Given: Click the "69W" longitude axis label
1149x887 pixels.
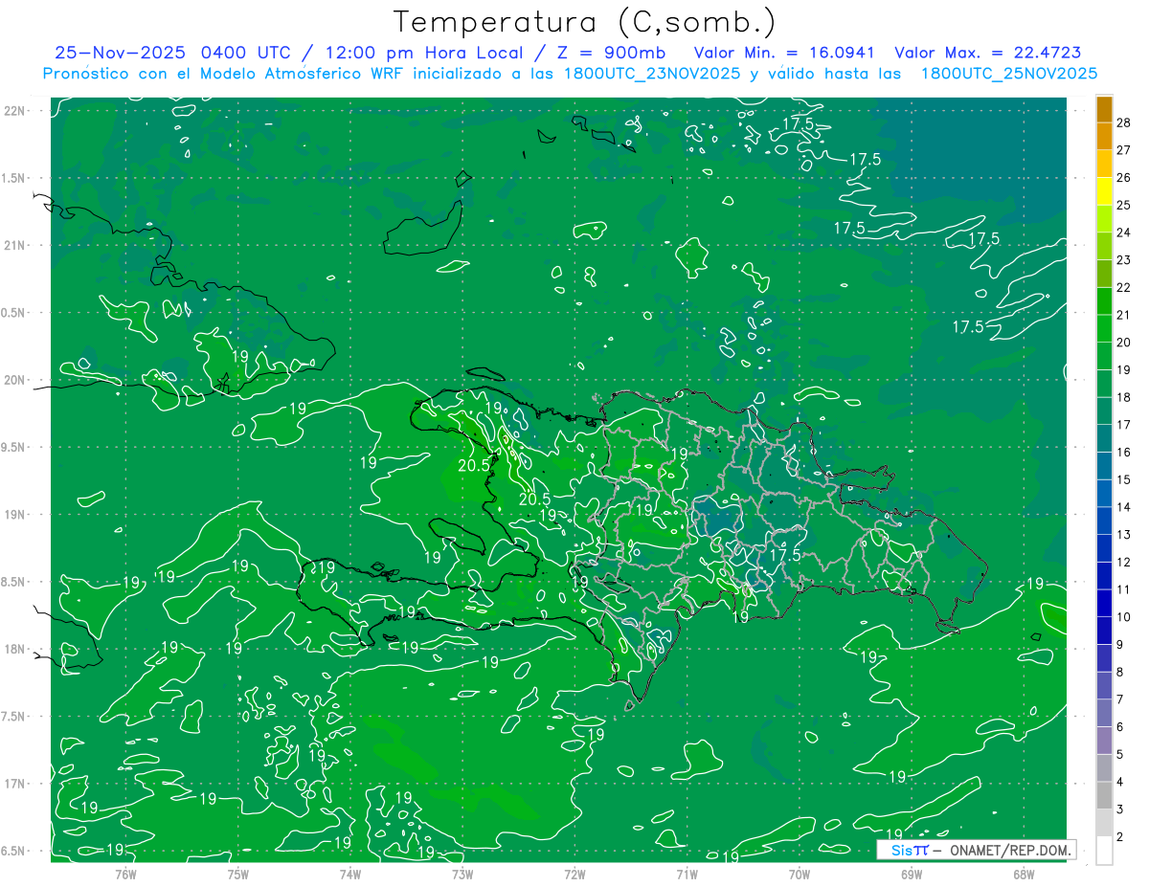Looking at the screenshot, I should click(912, 874).
